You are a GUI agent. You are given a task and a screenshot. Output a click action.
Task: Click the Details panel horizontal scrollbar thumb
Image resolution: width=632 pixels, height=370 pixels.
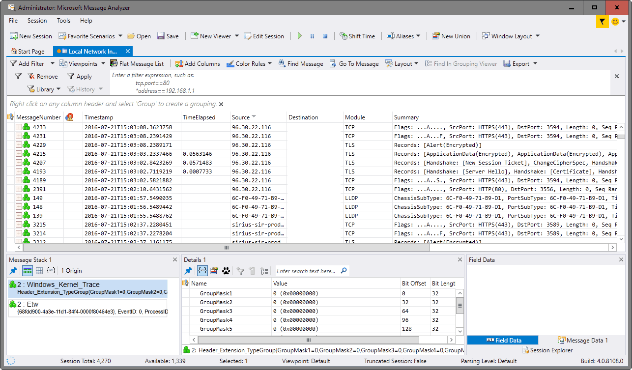click(309, 340)
